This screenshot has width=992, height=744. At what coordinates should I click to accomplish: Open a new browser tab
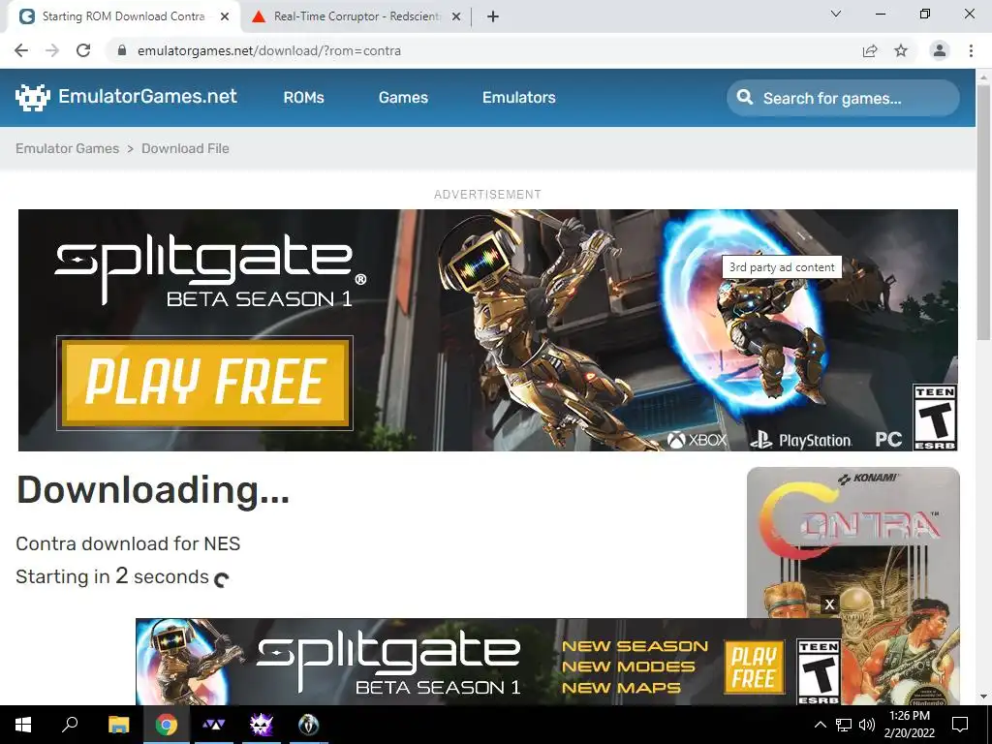[x=493, y=16]
